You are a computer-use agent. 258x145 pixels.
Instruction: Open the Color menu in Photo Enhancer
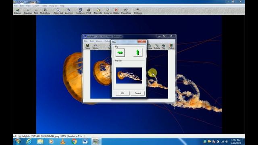107,41
